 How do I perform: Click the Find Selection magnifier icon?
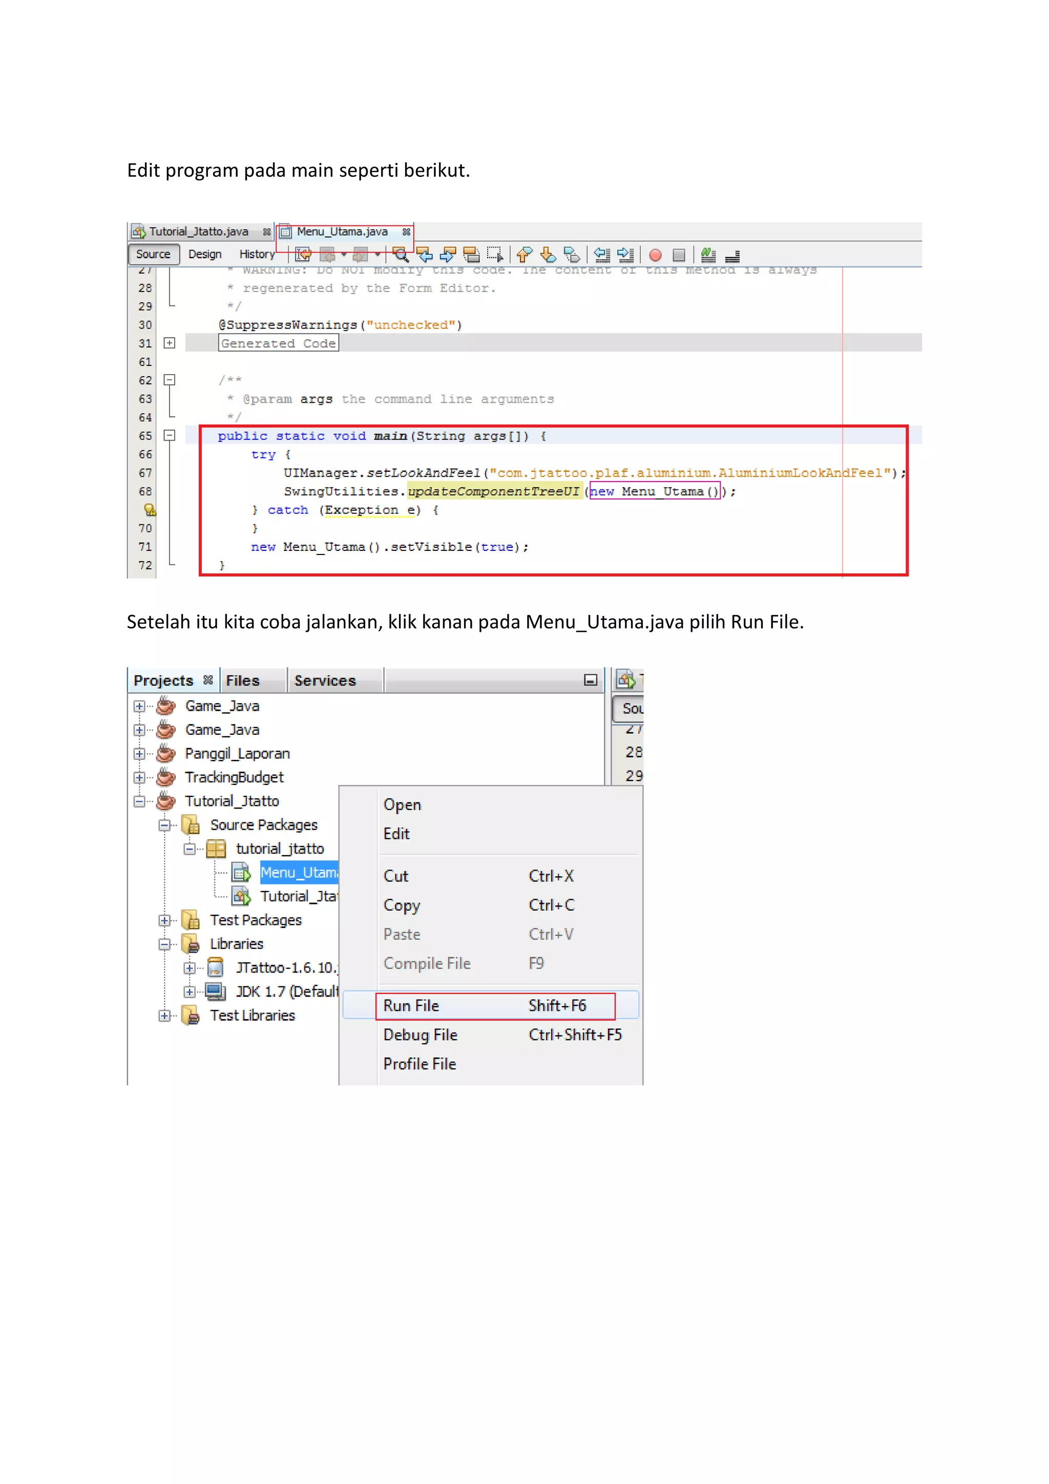coord(401,255)
